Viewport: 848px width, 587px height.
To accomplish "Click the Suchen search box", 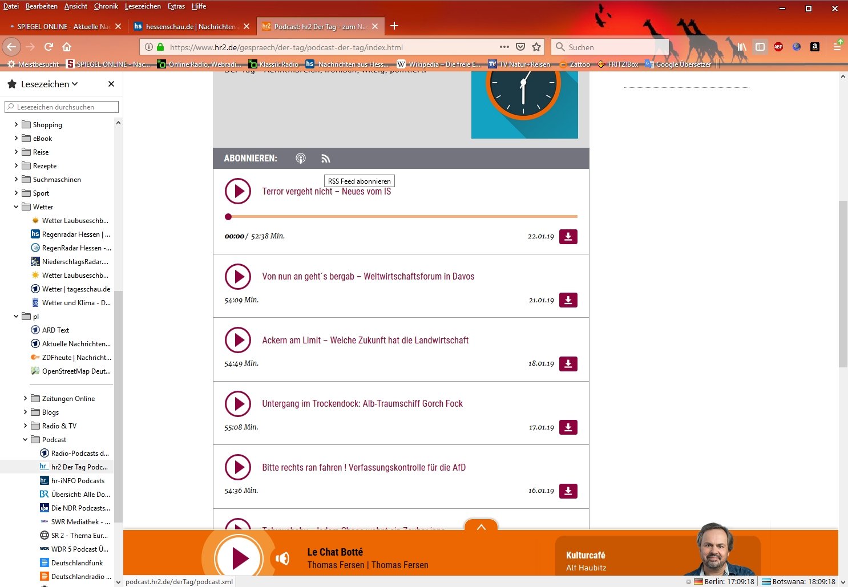I will pos(611,47).
